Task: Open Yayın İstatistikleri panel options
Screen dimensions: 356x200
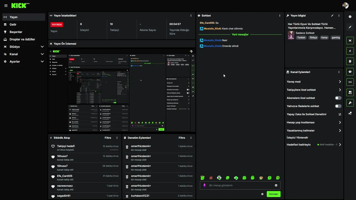Action: click(x=191, y=16)
